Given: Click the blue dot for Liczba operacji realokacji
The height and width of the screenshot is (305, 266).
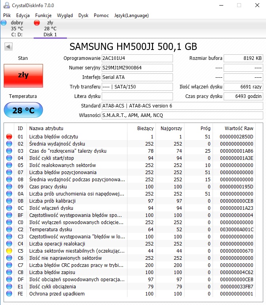Looking at the screenshot, I should pos(9,244).
